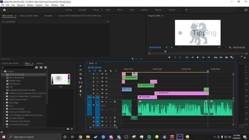This screenshot has height=140, width=249.
Task: Create new custom bin in Effects panel
Action: point(68,129)
